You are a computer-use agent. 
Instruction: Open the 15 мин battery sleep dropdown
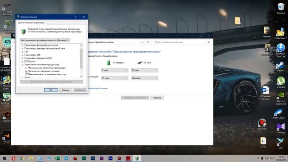pos(115,78)
